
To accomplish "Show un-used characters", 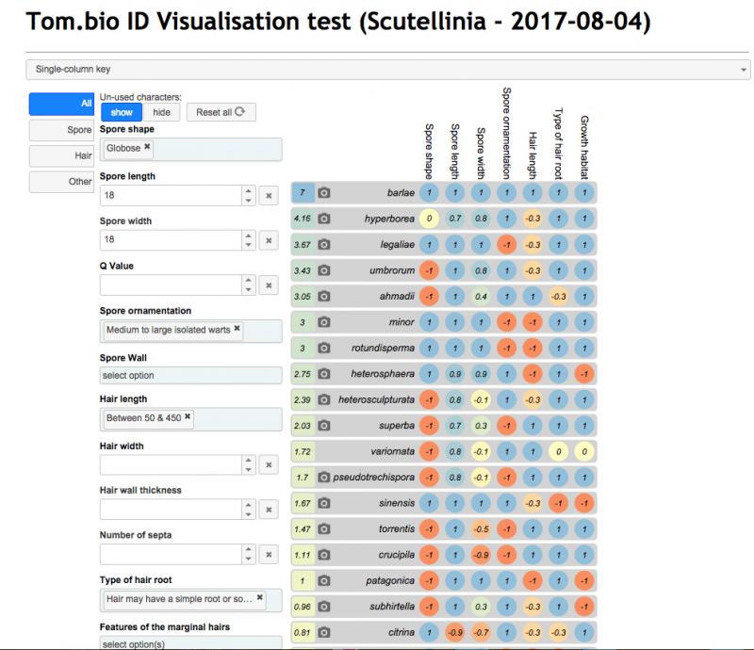I will click(x=122, y=112).
